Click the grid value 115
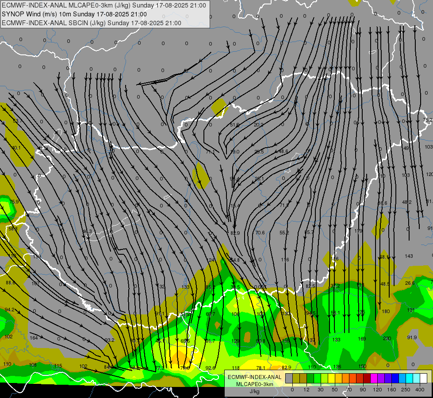Screen dimensions: 433x398 pos(58,366)
